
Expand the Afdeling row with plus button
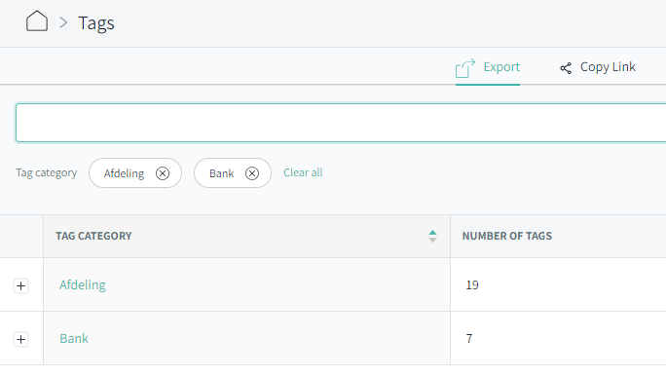(20, 286)
